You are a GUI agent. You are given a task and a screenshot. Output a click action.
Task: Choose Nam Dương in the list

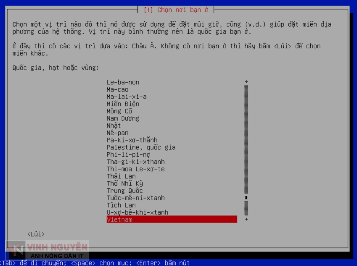(x=123, y=119)
